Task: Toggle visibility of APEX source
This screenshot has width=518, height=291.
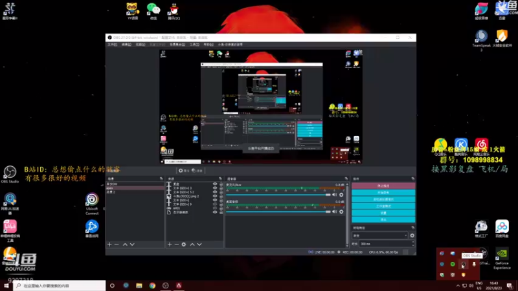Action: [215, 208]
